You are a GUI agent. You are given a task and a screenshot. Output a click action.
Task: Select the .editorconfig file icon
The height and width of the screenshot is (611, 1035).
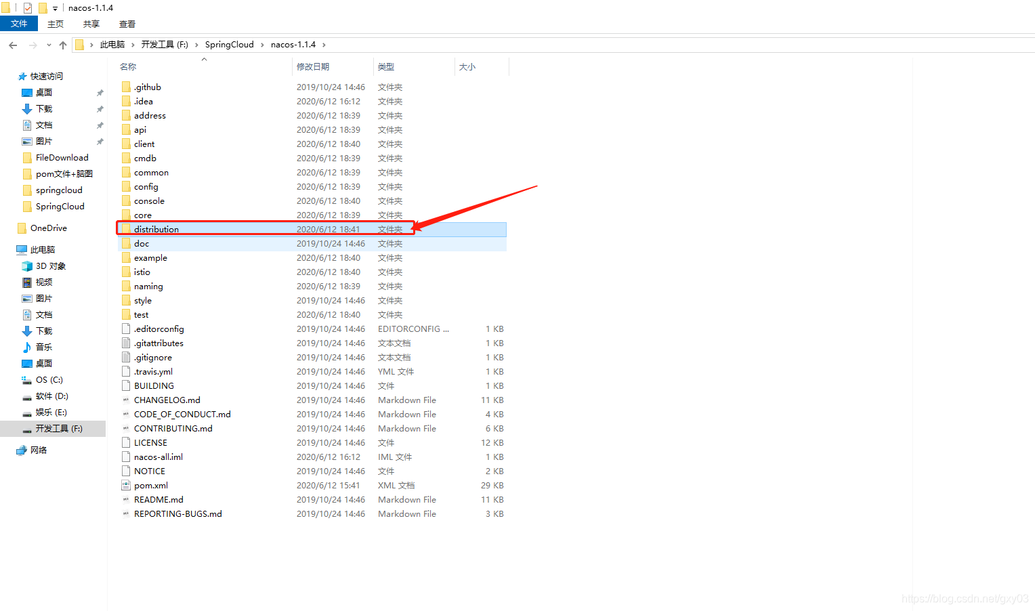[126, 329]
